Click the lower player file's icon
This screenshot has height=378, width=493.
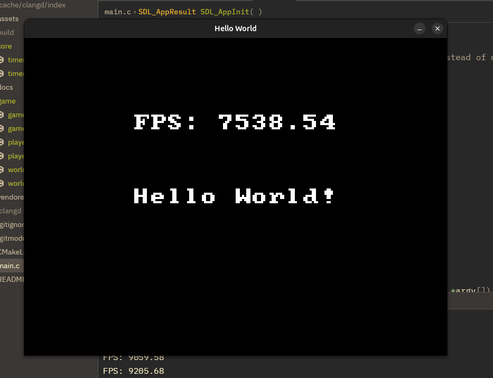click(2, 156)
